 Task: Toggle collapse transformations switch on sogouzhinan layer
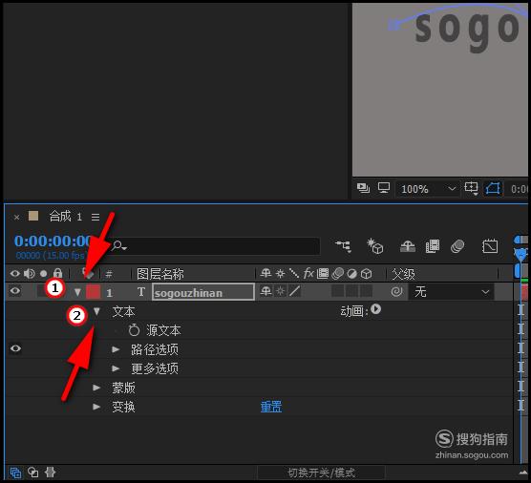pos(281,291)
